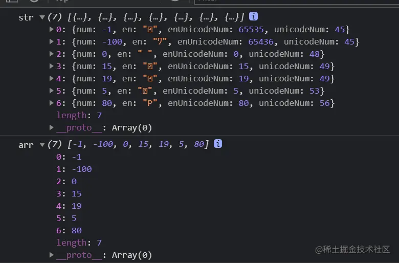The height and width of the screenshot is (263, 399).
Task: Click arr entry '2: 0'
Action: [66, 181]
